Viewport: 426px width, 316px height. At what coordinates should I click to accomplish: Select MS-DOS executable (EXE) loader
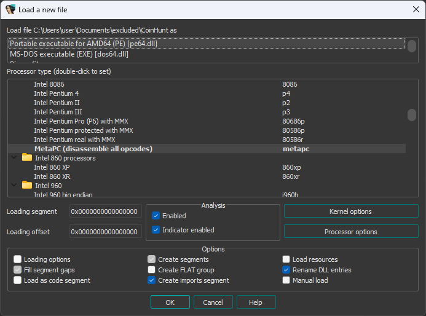207,54
